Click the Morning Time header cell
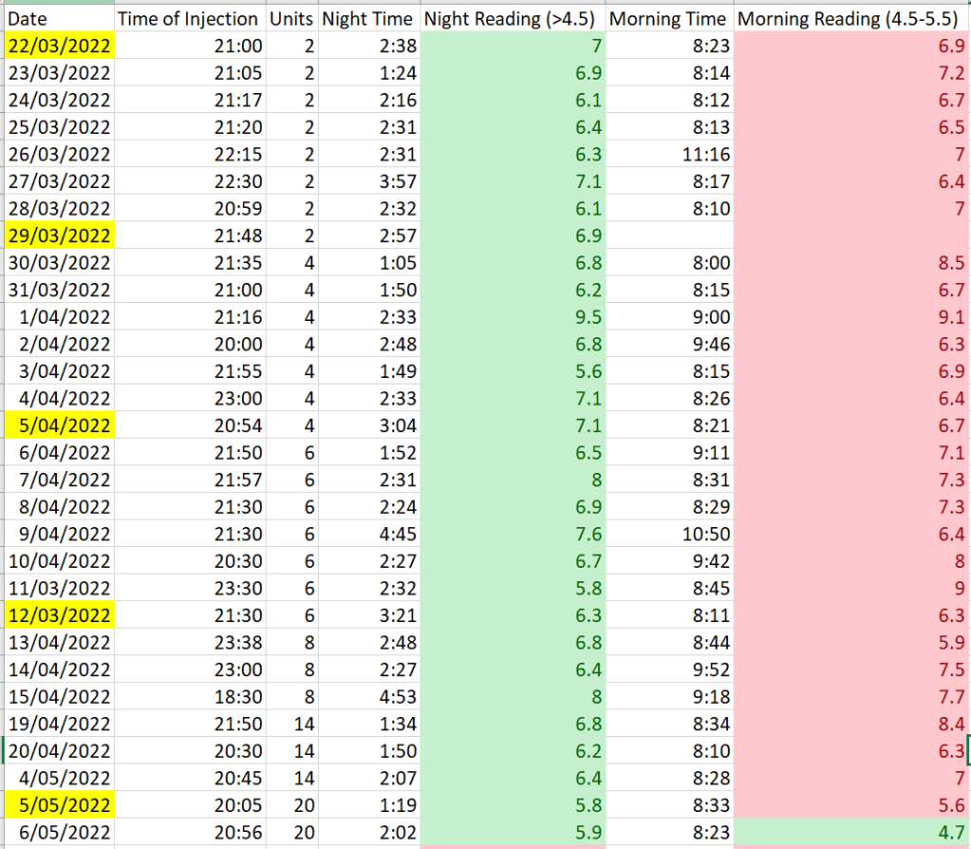 (668, 19)
